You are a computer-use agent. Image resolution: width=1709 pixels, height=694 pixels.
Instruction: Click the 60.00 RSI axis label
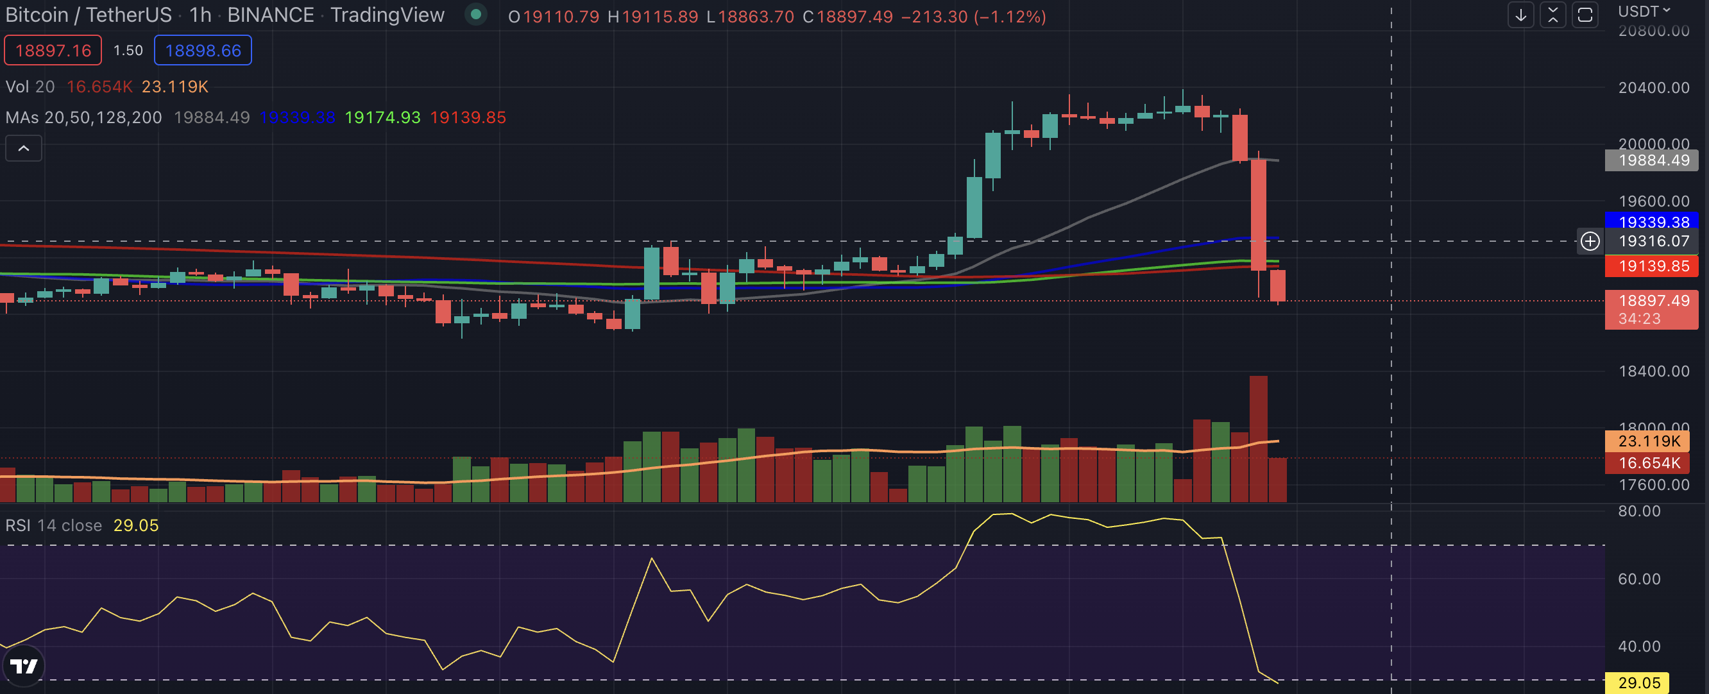coord(1639,579)
